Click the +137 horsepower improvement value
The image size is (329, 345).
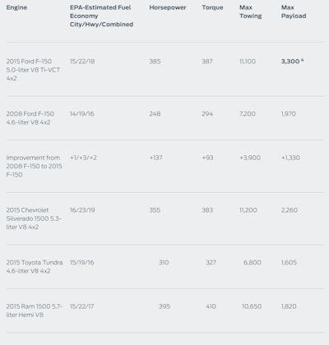point(155,158)
